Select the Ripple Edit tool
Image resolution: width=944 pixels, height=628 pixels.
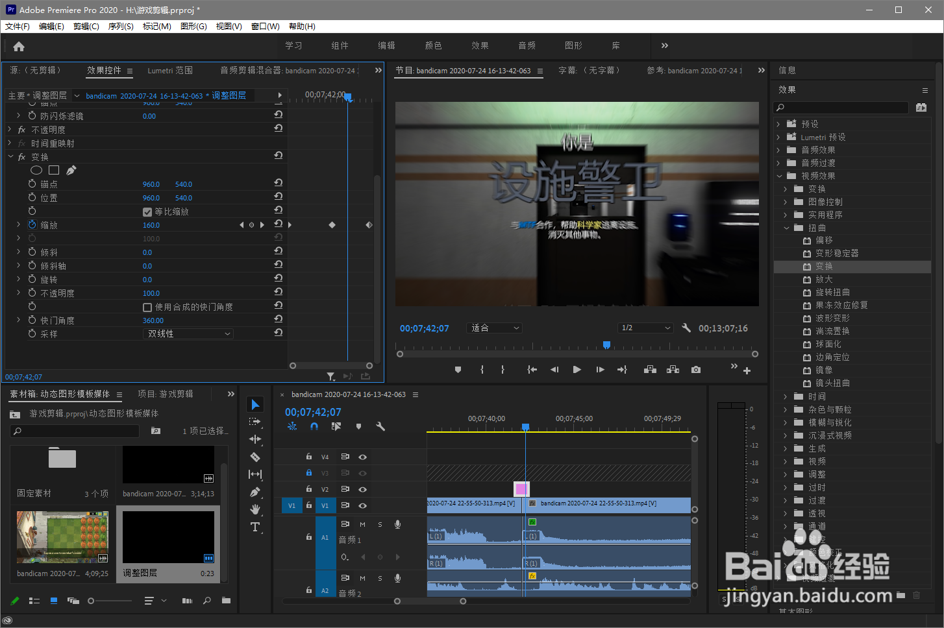[255, 439]
